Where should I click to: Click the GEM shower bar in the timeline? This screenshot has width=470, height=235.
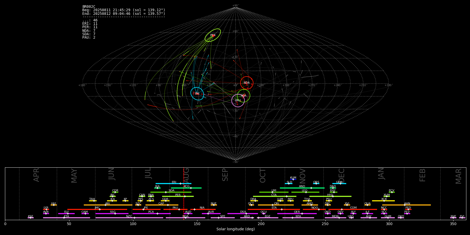point(339,184)
